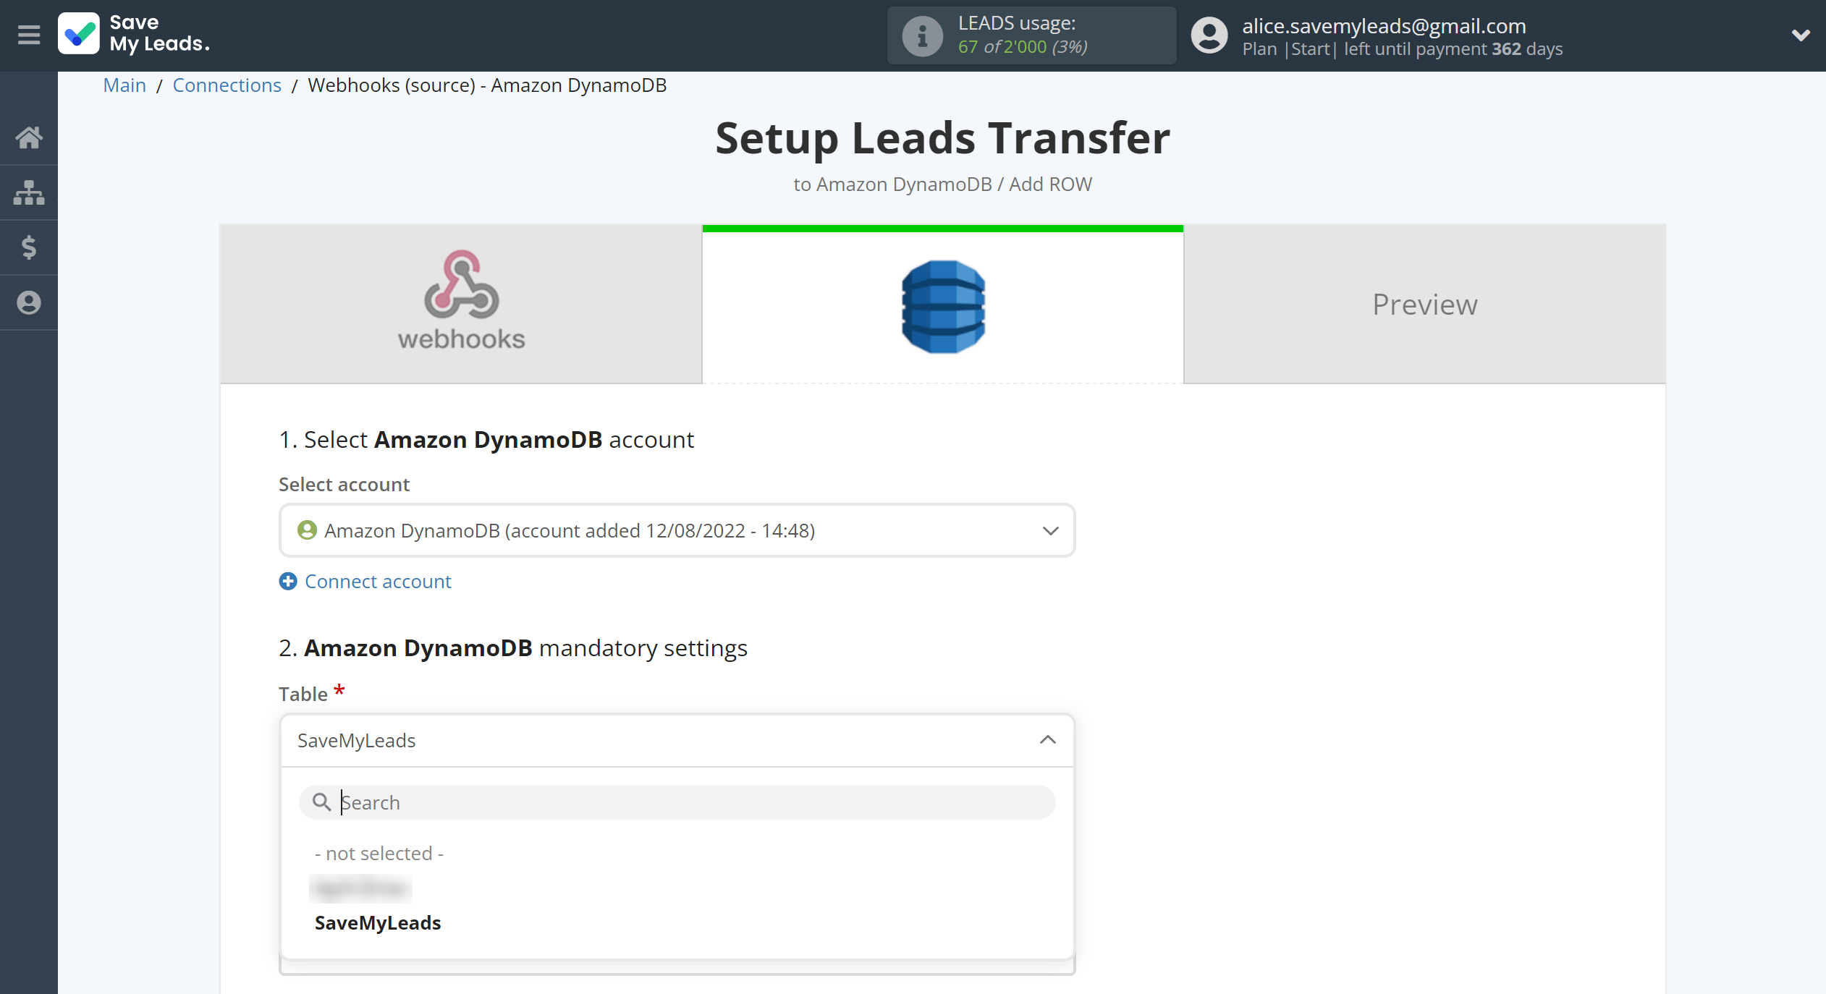1826x994 pixels.
Task: Click Connect account link
Action: pyautogui.click(x=378, y=582)
